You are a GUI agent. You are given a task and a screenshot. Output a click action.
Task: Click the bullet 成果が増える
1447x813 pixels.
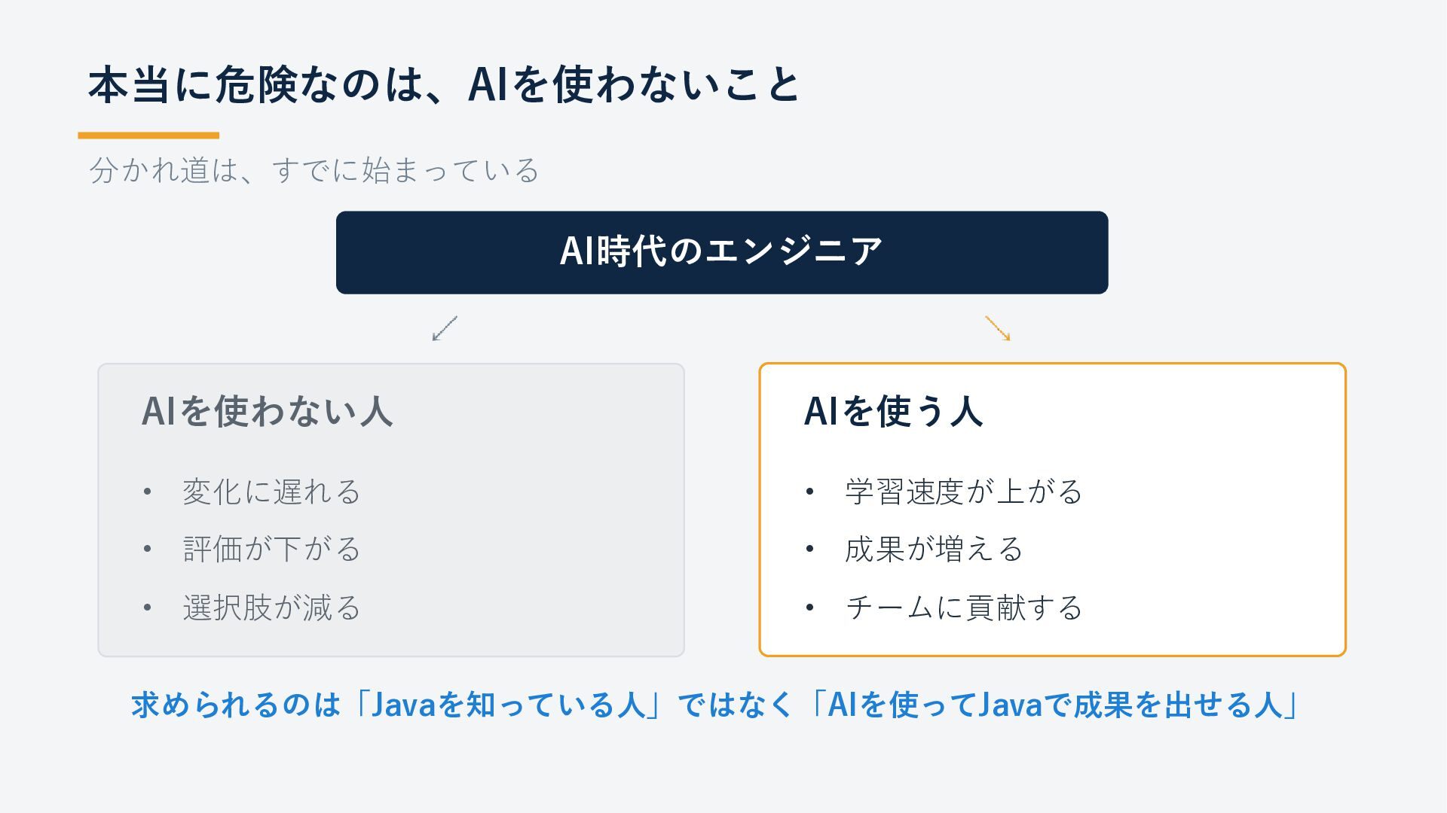pos(934,549)
